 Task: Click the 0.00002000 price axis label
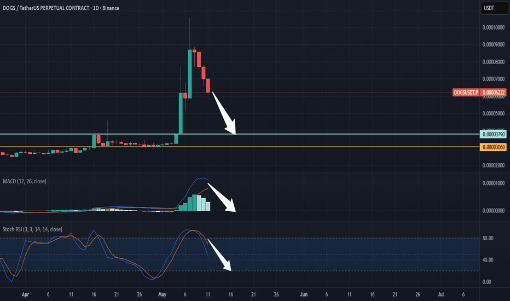pyautogui.click(x=494, y=165)
